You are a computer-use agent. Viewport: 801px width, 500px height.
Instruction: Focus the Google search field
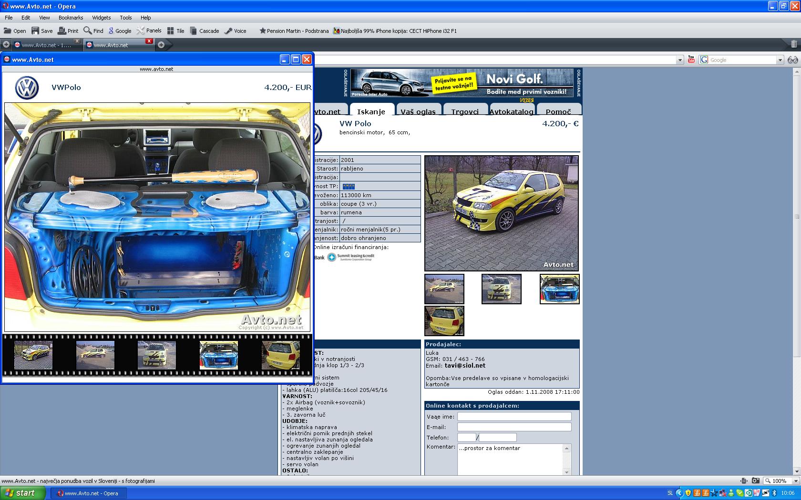click(x=743, y=60)
